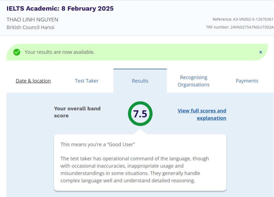This screenshot has height=197, width=274.
Task: Open the Date & location tab
Action: tap(33, 81)
